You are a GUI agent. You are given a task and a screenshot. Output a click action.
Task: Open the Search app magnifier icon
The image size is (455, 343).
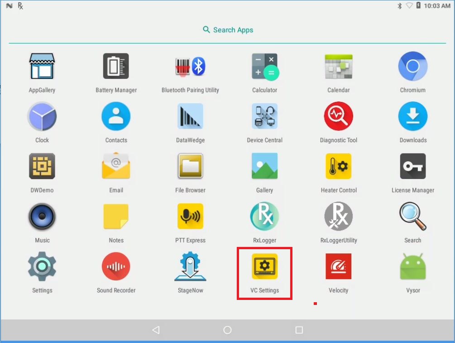pyautogui.click(x=412, y=217)
